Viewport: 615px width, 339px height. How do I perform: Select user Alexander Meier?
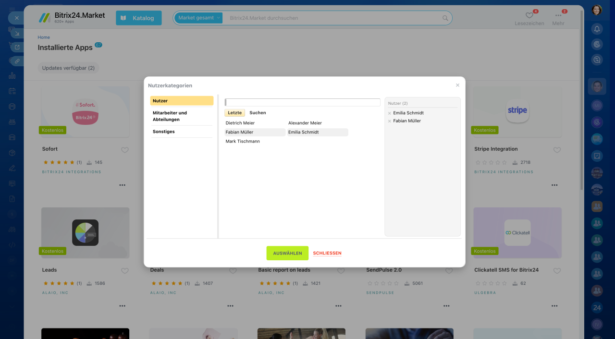pyautogui.click(x=317, y=123)
